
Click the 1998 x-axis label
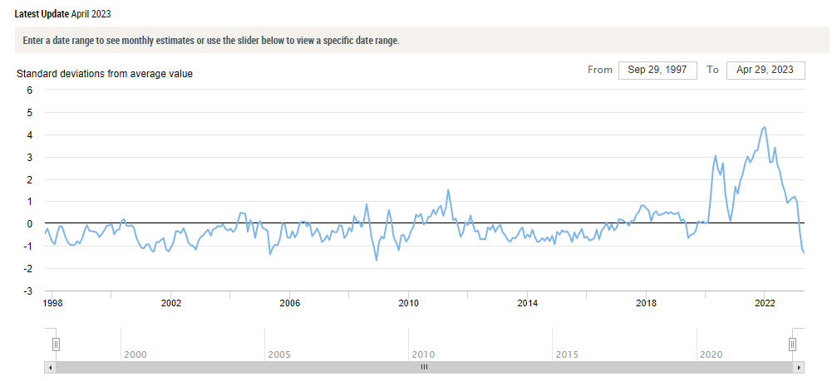point(52,304)
